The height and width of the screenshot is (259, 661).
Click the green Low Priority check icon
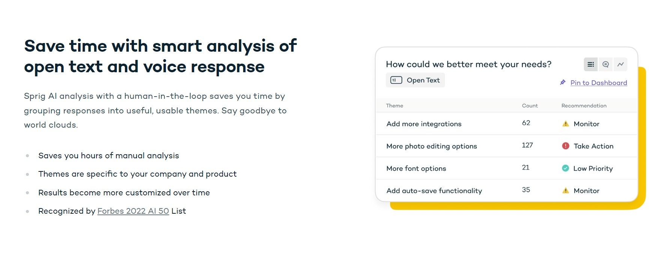(x=565, y=168)
